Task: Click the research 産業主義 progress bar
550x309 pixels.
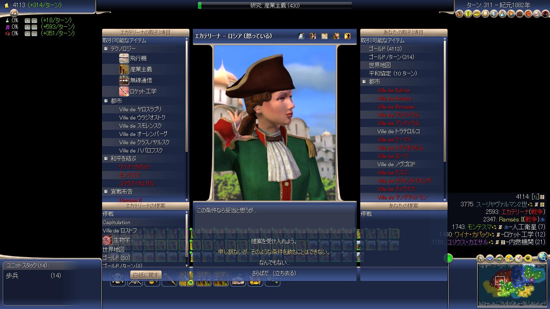Action: click(275, 5)
